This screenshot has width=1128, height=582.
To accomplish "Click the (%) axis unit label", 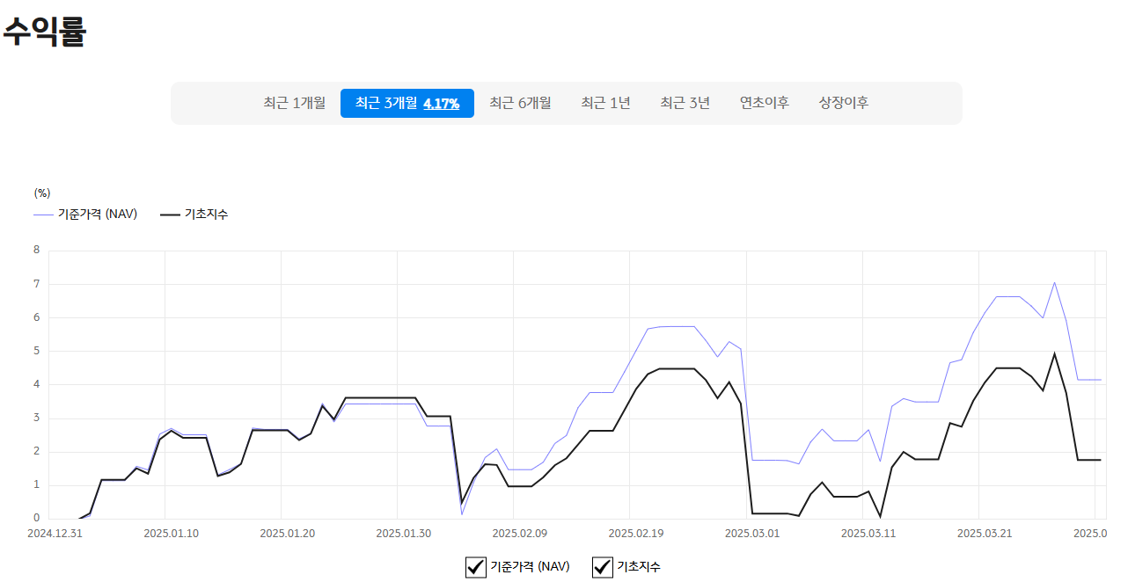I will click(40, 193).
